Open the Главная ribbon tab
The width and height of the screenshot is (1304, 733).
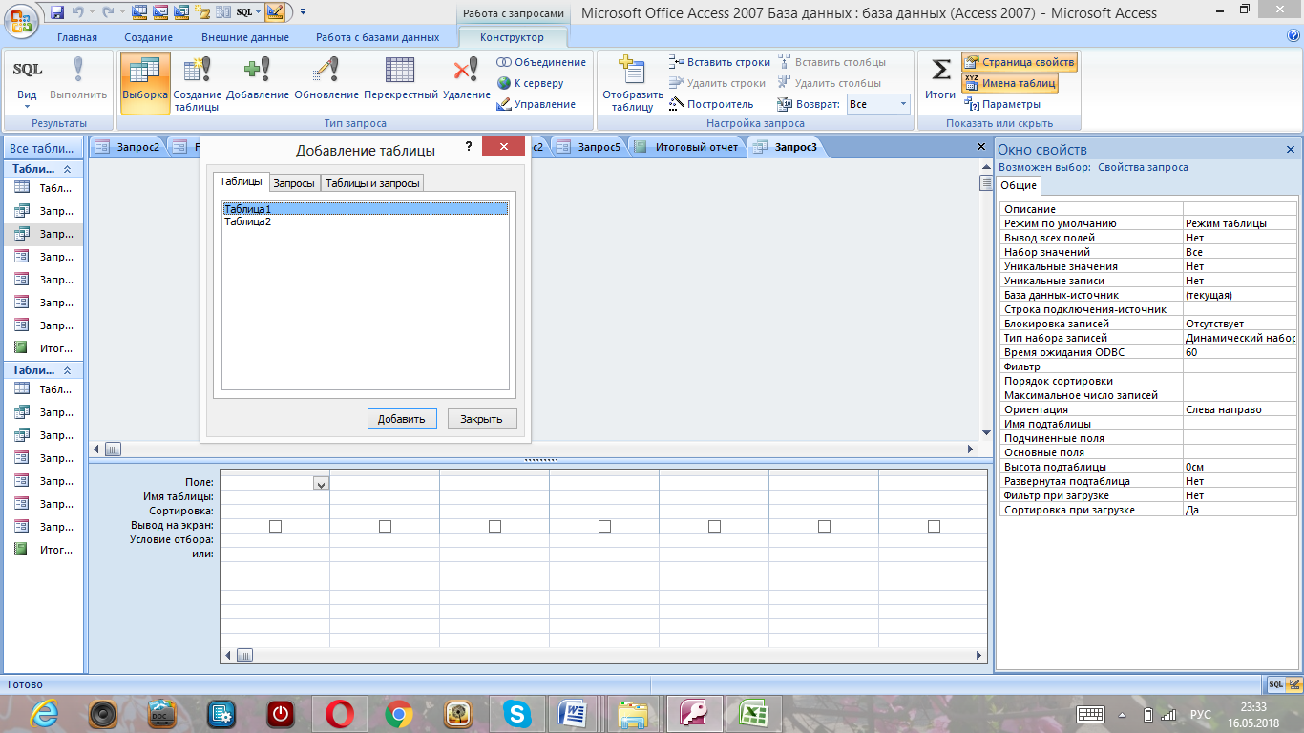pos(77,37)
